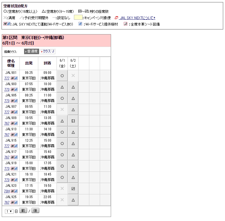Click the 73H aircraft link for JAL923

[x=7, y=191]
